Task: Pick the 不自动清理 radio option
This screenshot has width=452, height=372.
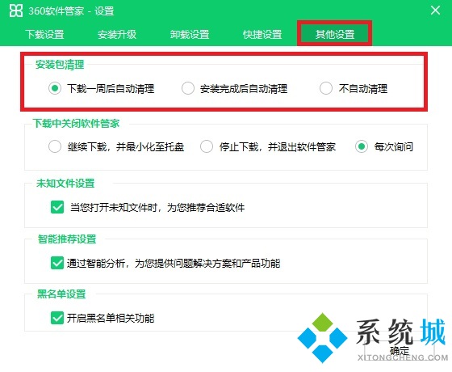Action: 326,88
